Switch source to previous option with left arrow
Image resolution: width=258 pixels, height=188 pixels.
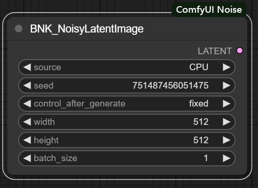click(x=27, y=67)
